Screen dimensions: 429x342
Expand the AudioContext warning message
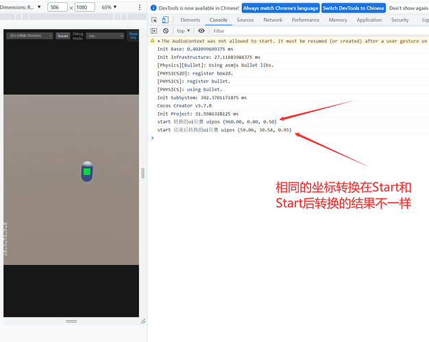pos(159,41)
